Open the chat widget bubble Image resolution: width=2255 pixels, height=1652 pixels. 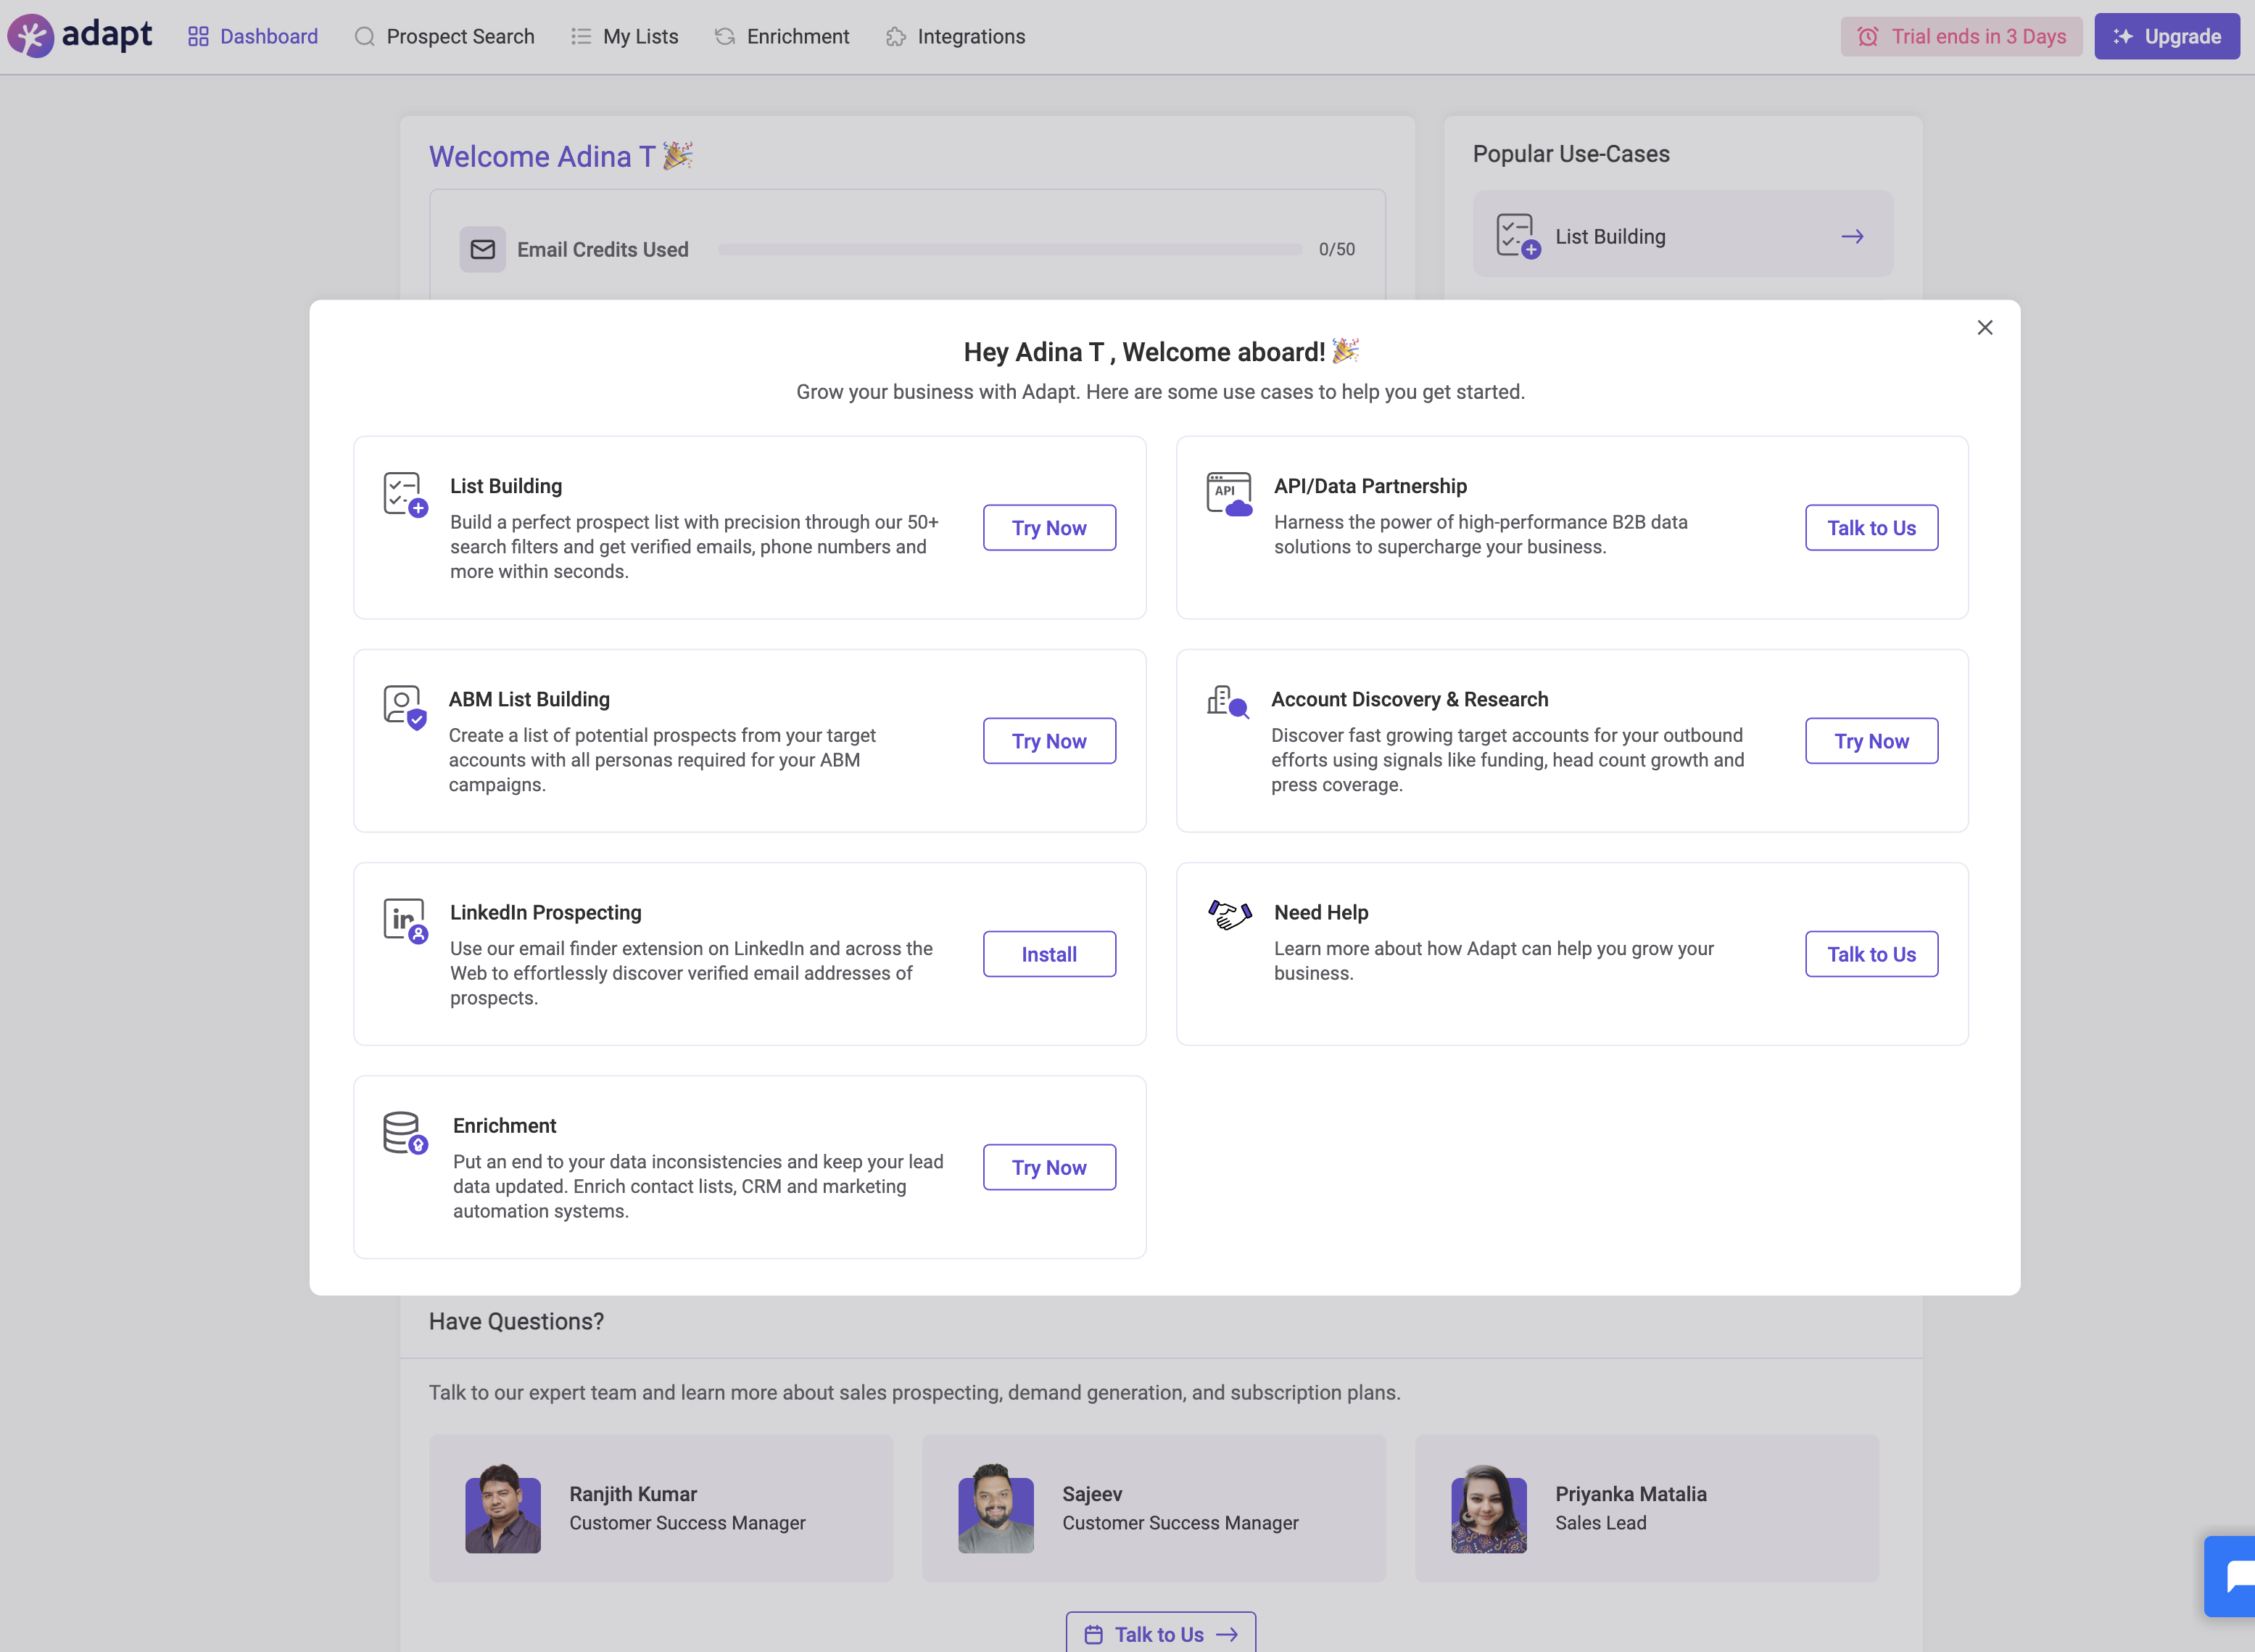2231,1577
